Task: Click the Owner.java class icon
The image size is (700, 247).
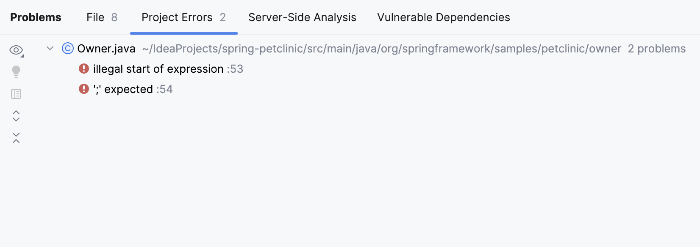Action: tap(68, 49)
